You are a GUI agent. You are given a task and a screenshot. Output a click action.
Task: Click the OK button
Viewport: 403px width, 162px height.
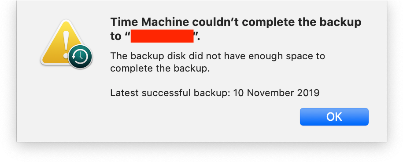coord(334,117)
